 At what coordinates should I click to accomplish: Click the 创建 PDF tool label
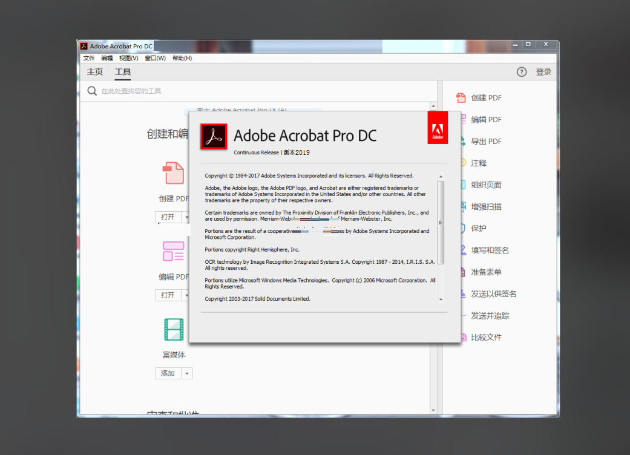174,199
